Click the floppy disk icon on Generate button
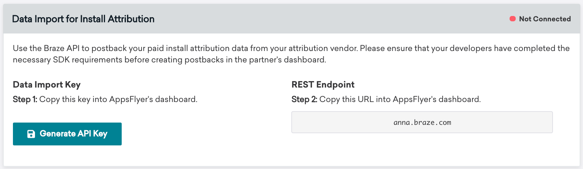 [31, 134]
